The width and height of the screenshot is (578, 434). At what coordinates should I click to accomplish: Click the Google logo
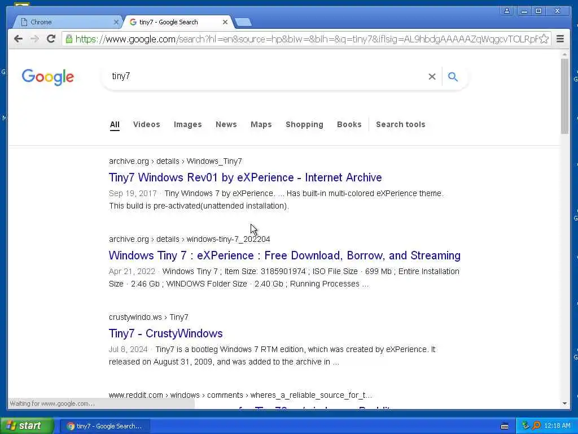click(47, 77)
